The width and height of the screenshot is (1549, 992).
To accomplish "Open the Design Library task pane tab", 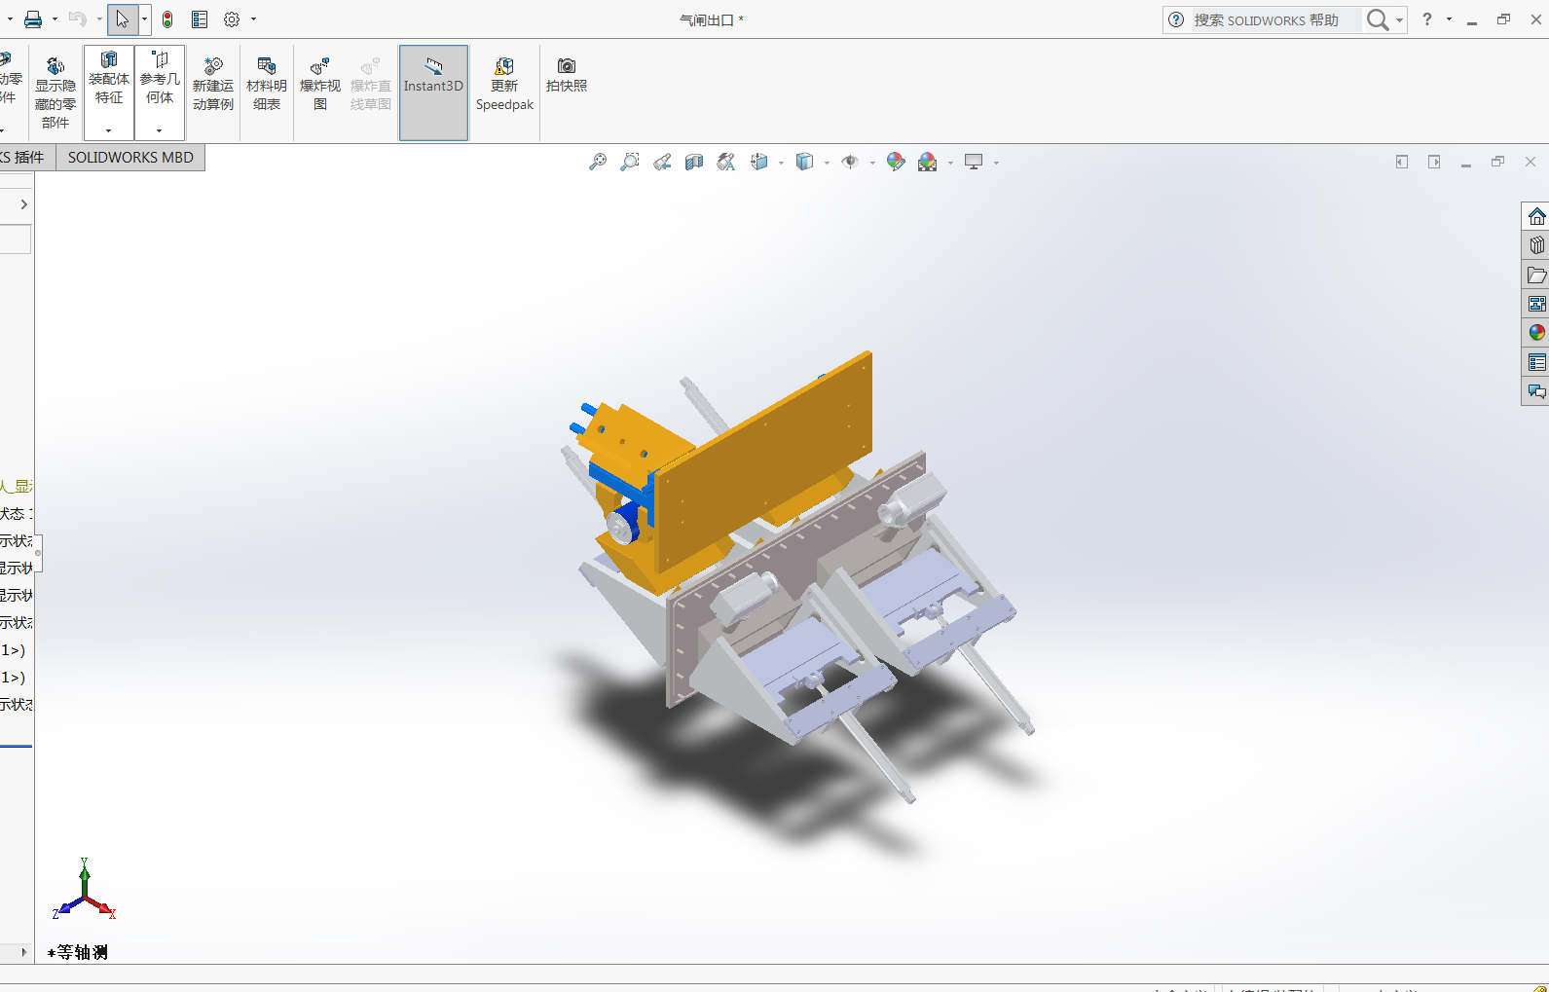I will point(1536,245).
